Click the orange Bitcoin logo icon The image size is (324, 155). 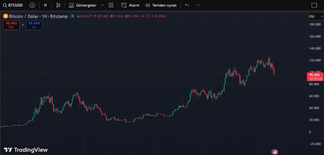click(x=5, y=16)
